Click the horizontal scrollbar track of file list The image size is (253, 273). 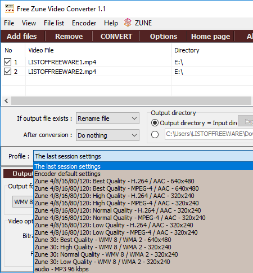131,100
